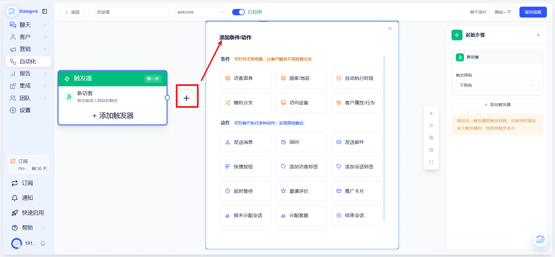Click the 保存流程 button
The height and width of the screenshot is (257, 555).
(x=533, y=12)
